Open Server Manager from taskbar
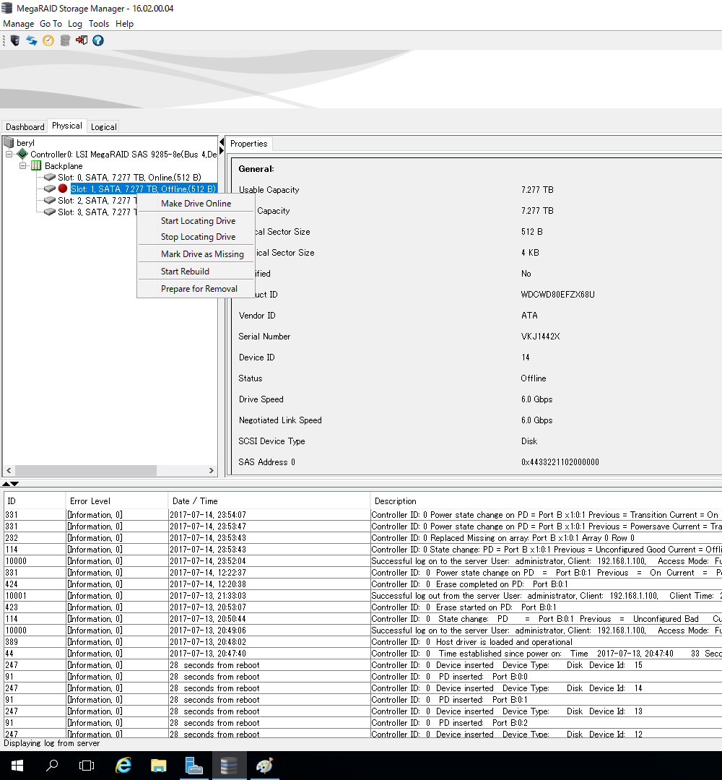The height and width of the screenshot is (780, 722). 193,766
